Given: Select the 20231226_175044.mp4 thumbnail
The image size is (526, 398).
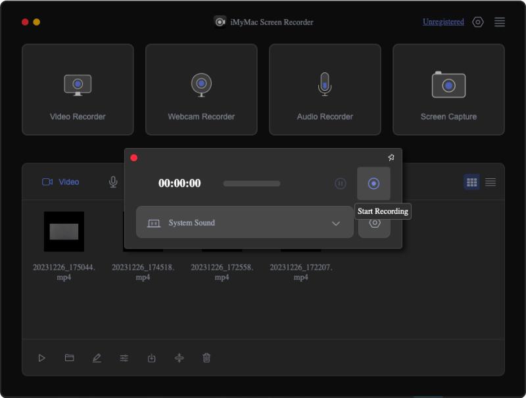Looking at the screenshot, I should [64, 232].
